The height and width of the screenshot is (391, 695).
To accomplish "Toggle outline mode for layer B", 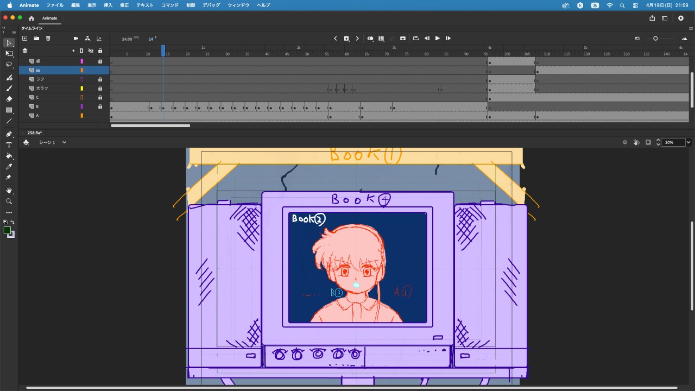I will coord(81,106).
